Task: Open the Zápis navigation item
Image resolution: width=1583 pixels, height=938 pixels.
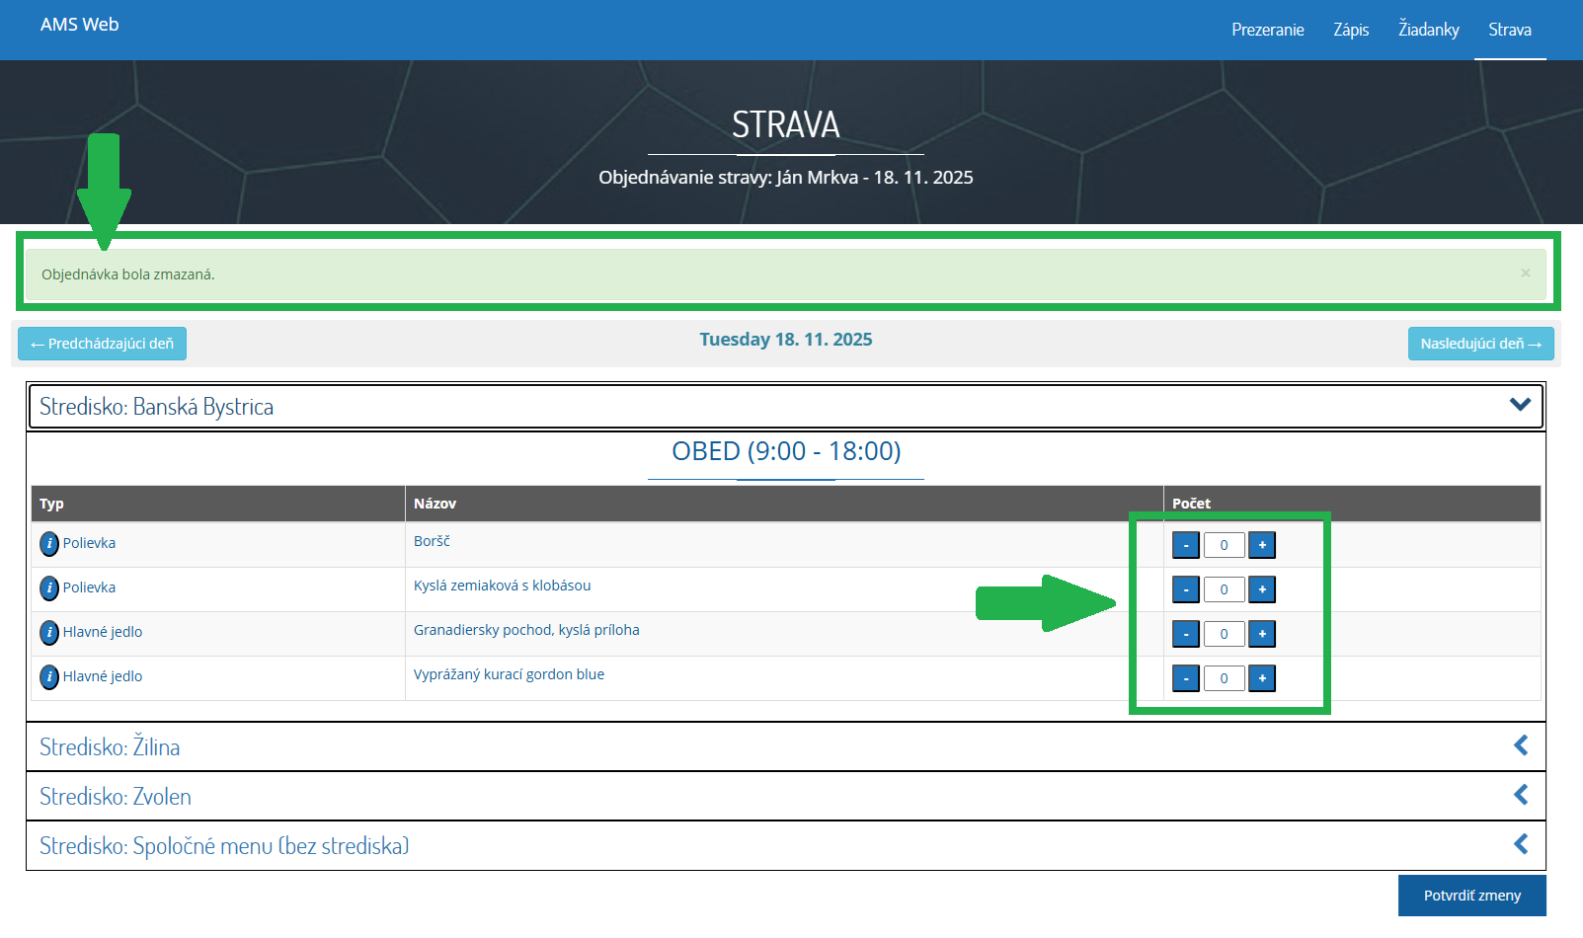Action: 1350,30
